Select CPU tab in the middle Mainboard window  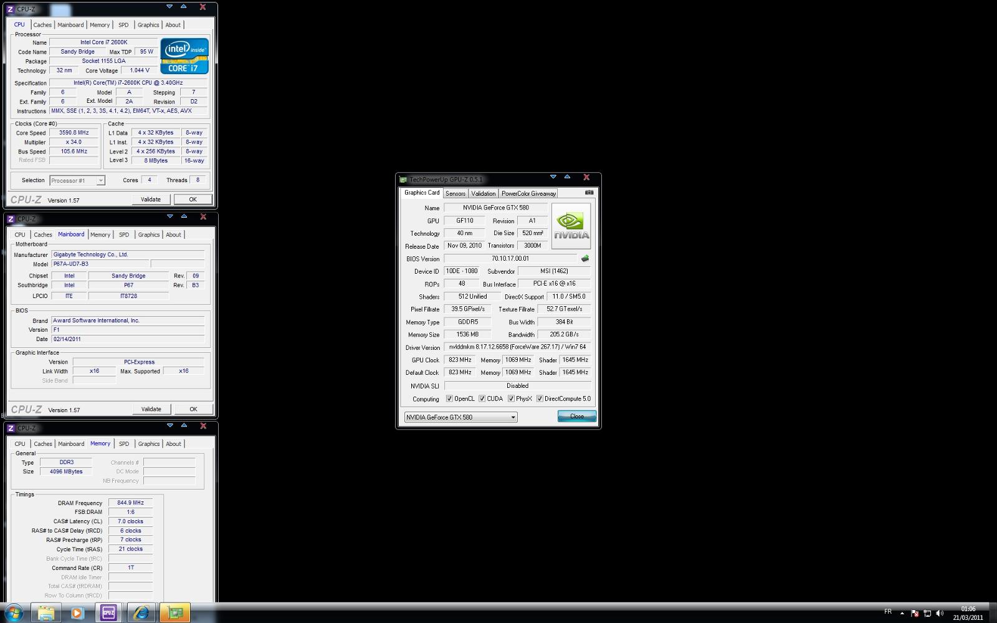pyautogui.click(x=20, y=234)
